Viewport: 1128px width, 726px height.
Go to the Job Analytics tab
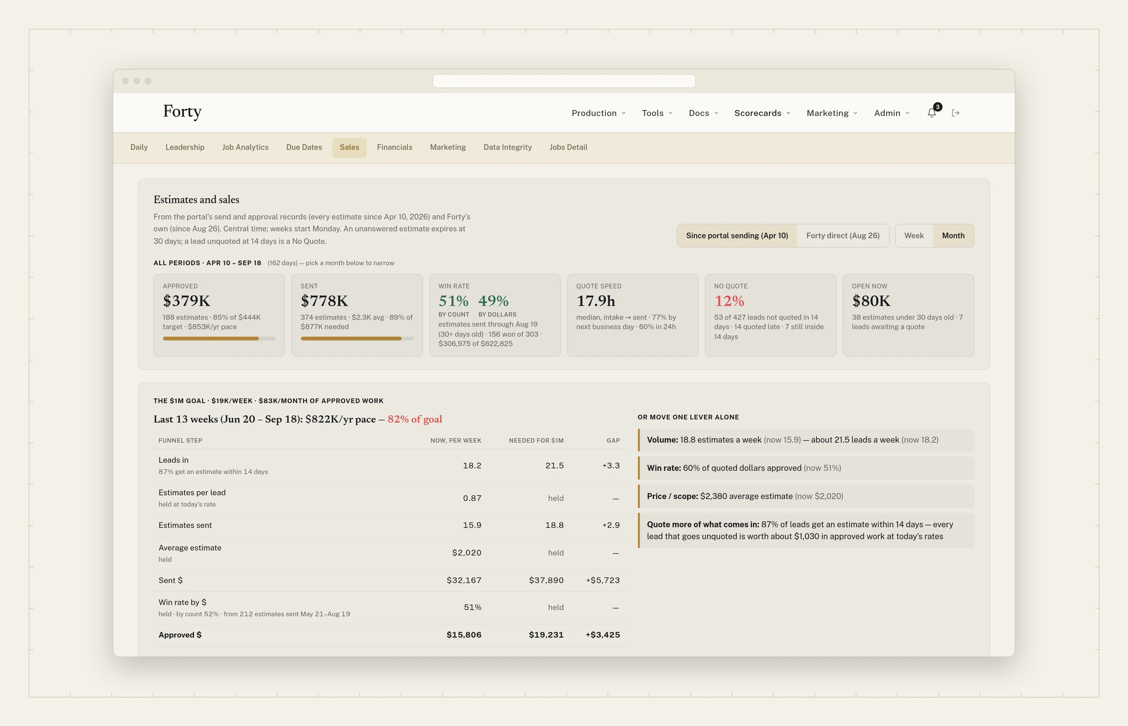(x=245, y=148)
